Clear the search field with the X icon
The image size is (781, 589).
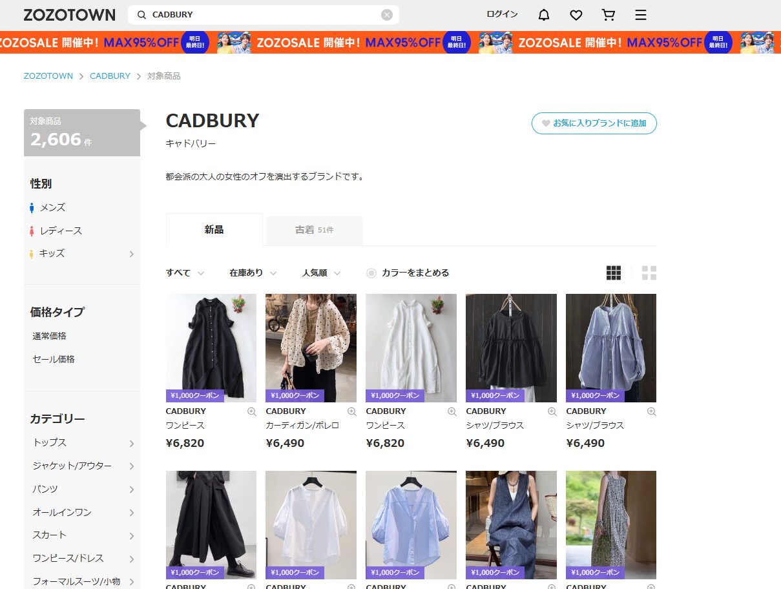click(x=387, y=15)
